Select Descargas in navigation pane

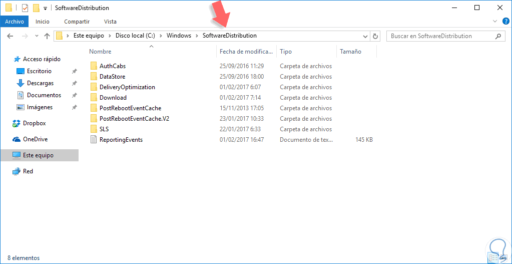point(40,83)
